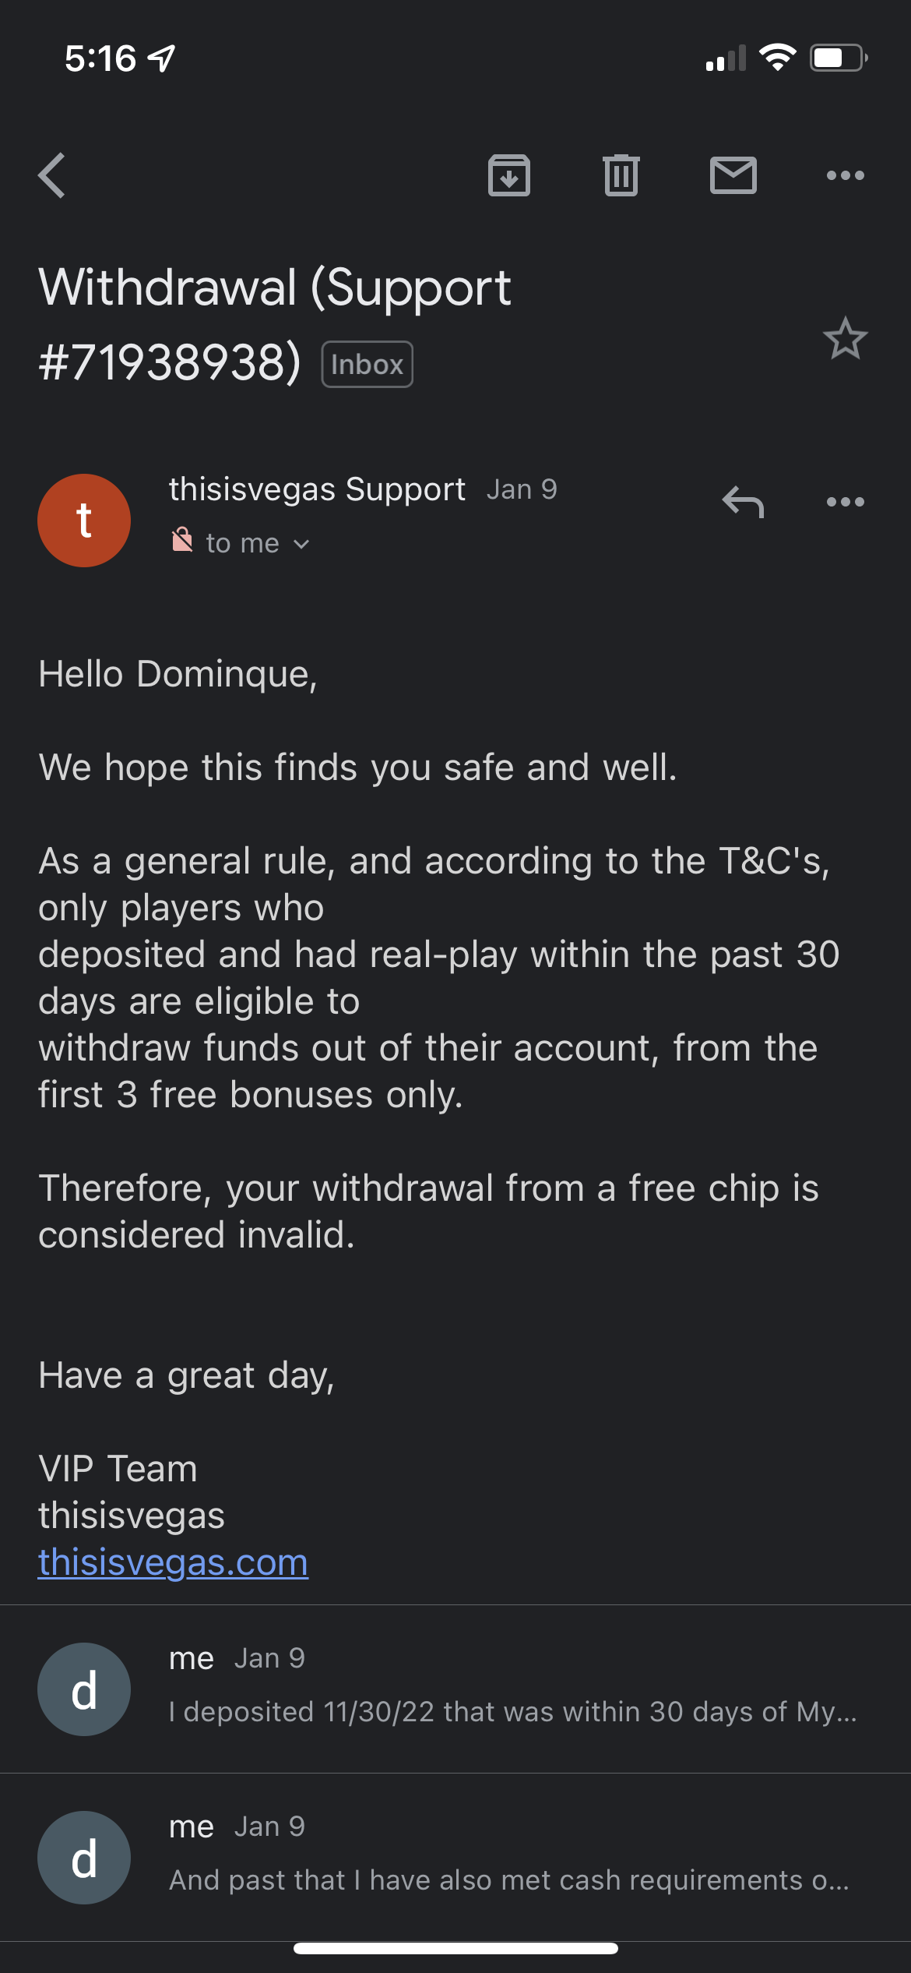Delete the email with the trash icon
The width and height of the screenshot is (911, 1973).
coord(621,175)
